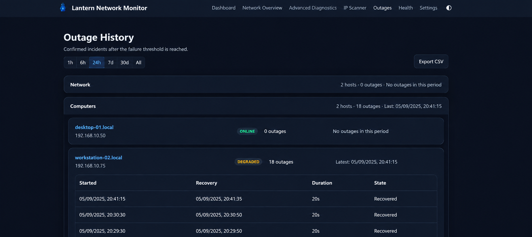The width and height of the screenshot is (532, 237).
Task: Click the Lantern logo icon
Action: (63, 8)
